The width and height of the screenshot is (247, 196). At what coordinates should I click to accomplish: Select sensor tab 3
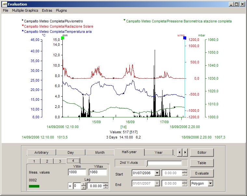point(60,161)
